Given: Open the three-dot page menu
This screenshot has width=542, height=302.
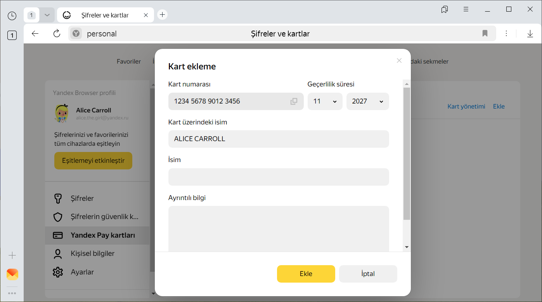Looking at the screenshot, I should pyautogui.click(x=506, y=34).
